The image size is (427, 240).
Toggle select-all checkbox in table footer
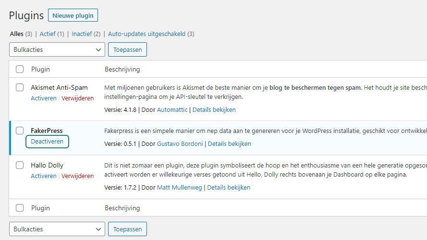click(20, 208)
